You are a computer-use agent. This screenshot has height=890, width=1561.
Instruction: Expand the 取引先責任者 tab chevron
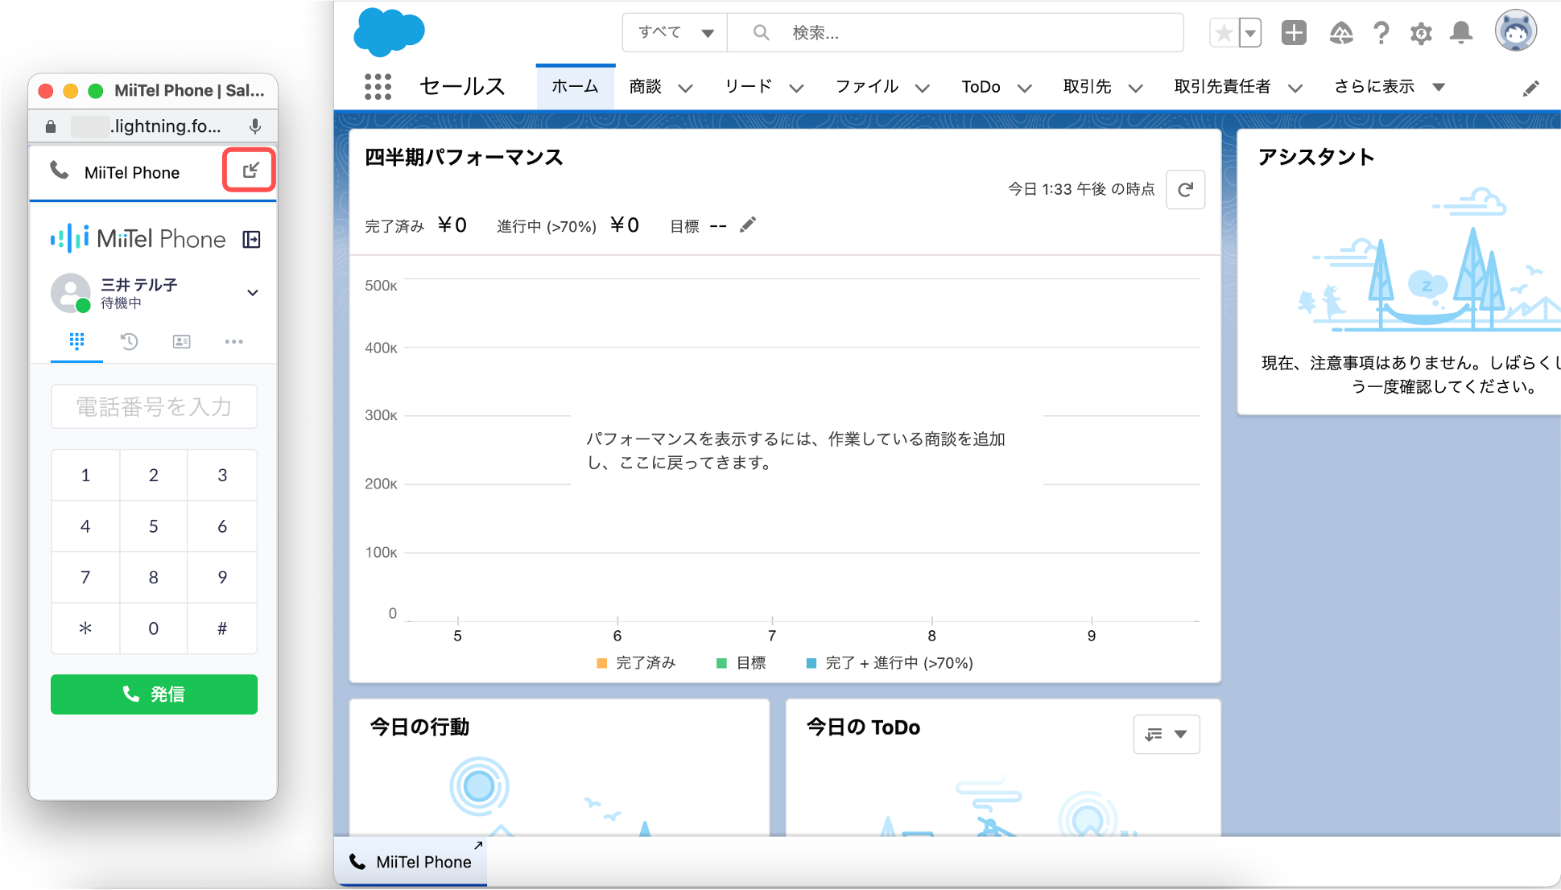1295,88
